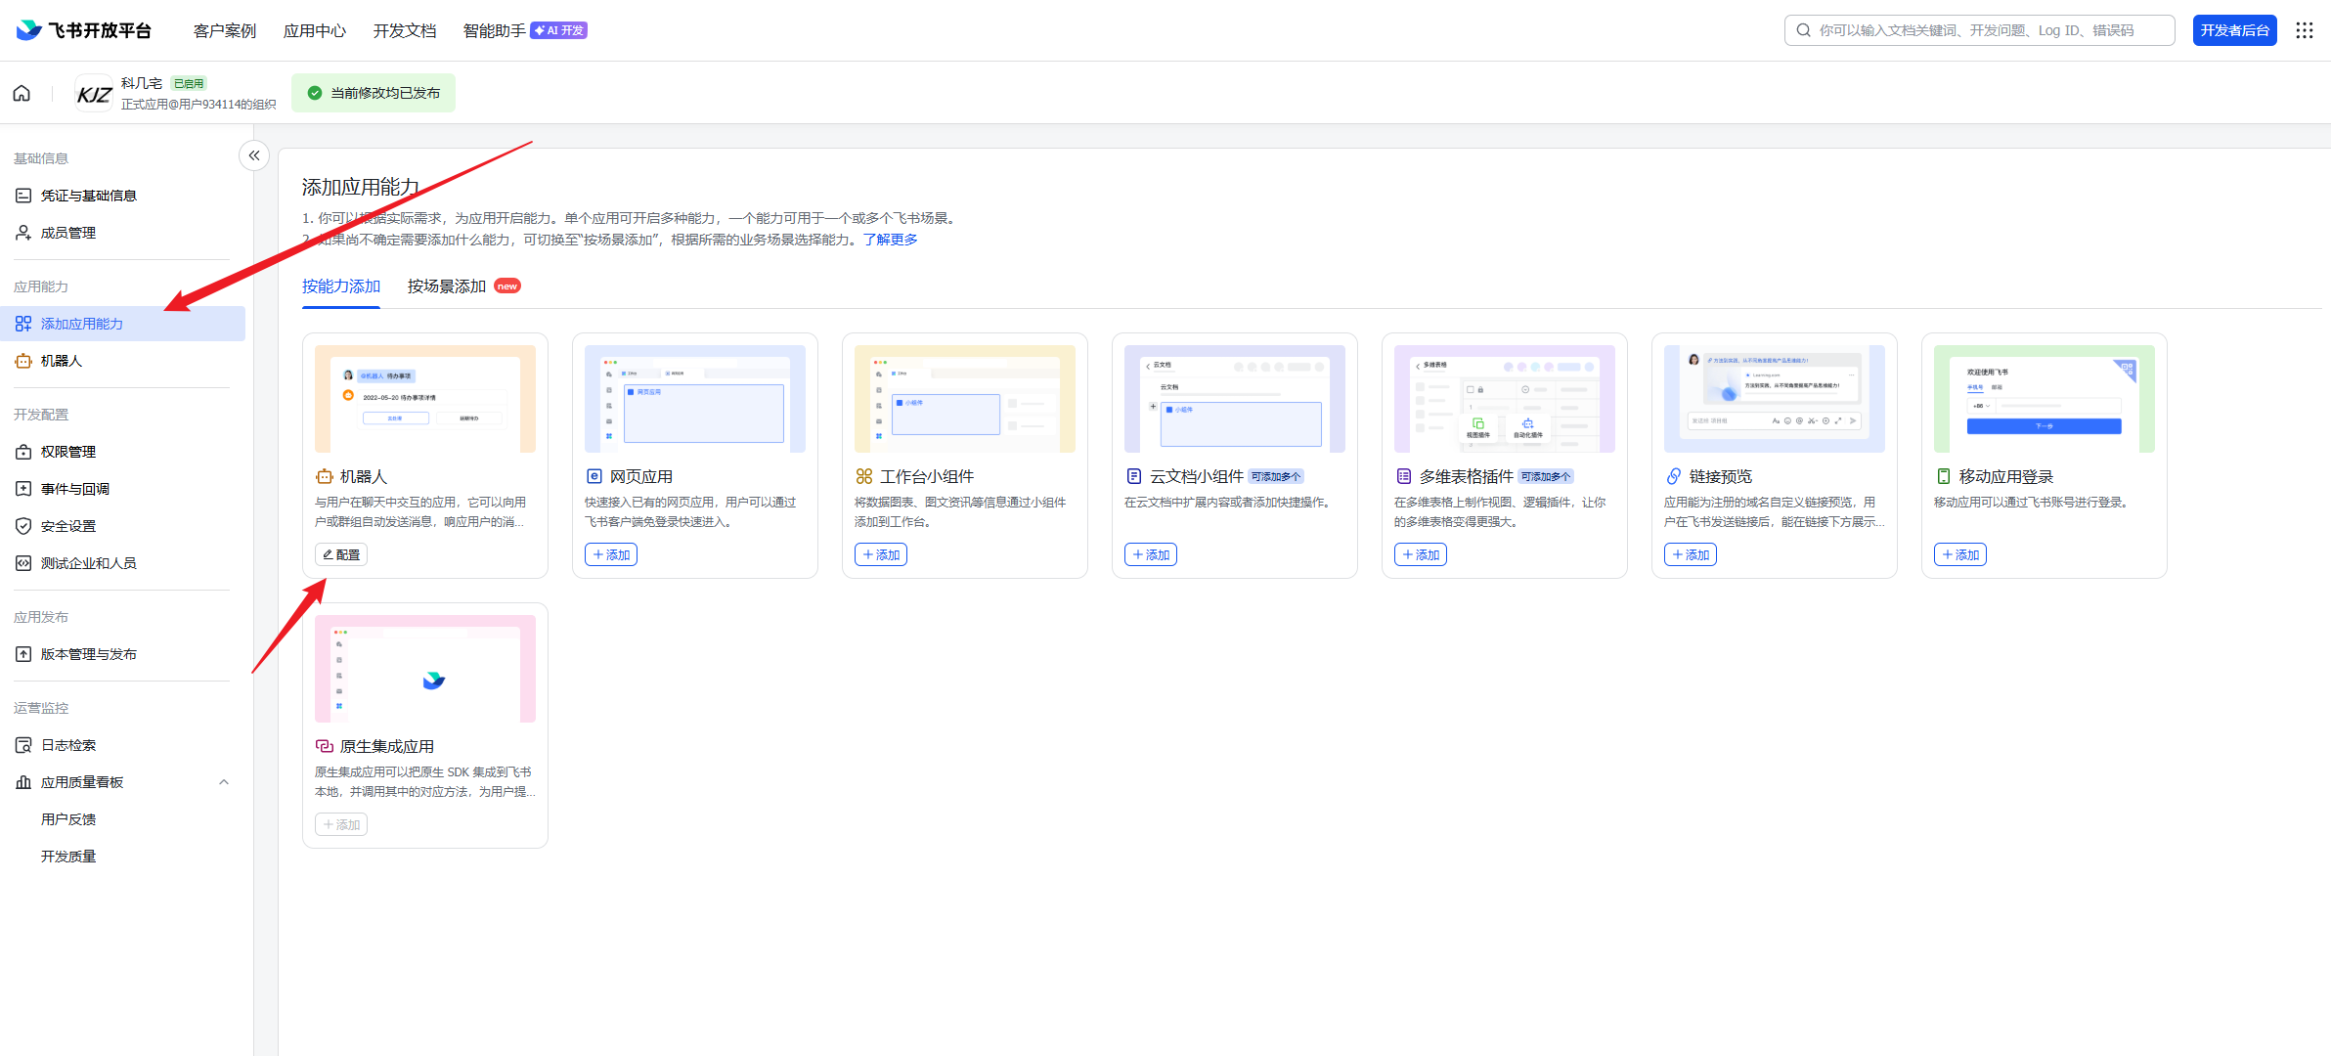Add the 网页应用 capability

(x=611, y=554)
